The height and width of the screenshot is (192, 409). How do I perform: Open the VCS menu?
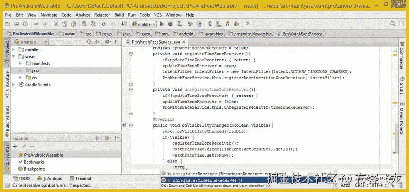pos(158,15)
